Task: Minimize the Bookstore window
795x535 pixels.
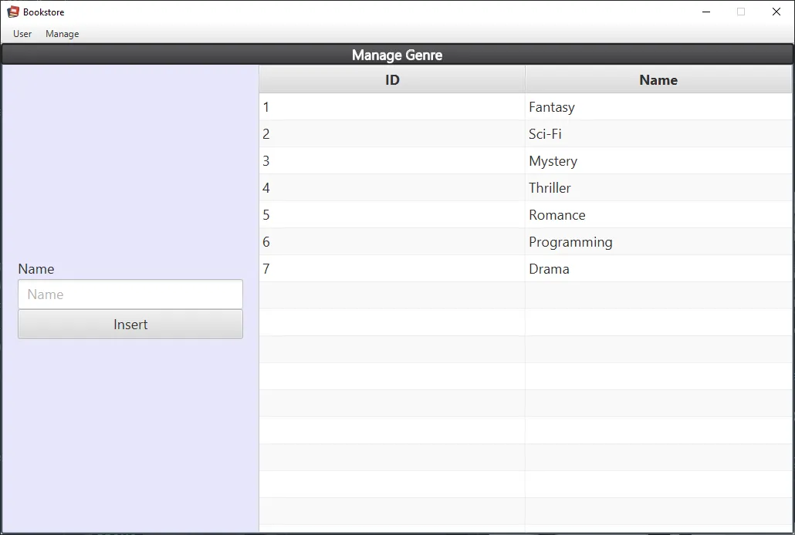Action: pos(705,12)
